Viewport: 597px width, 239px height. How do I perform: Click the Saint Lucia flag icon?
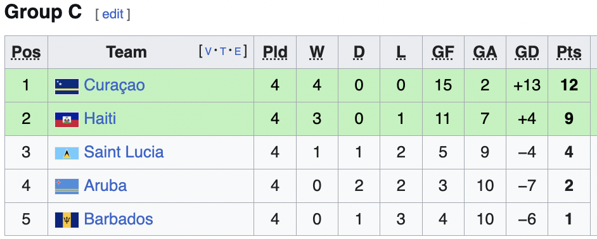67,153
